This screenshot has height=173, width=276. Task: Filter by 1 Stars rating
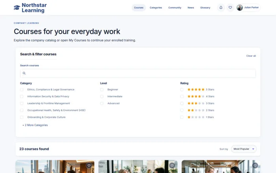182,117
